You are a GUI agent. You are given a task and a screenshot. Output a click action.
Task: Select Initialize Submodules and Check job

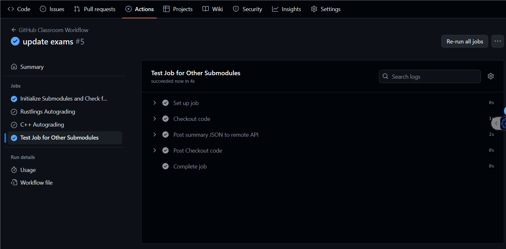tap(65, 99)
